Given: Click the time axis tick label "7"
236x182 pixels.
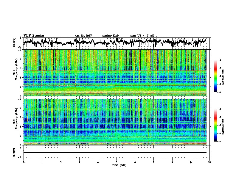Looking at the screenshot, I should point(154,162).
